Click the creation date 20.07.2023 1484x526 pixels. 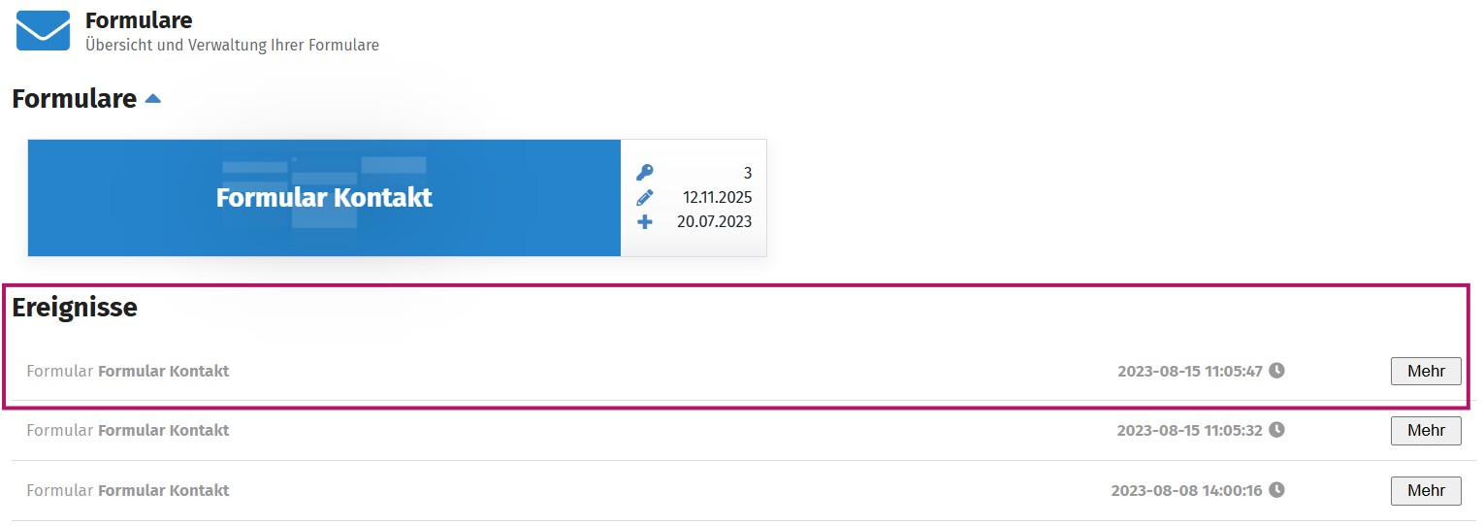point(714,222)
